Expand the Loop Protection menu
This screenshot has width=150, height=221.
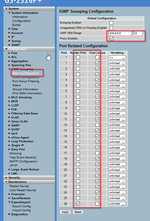[x=21, y=141]
